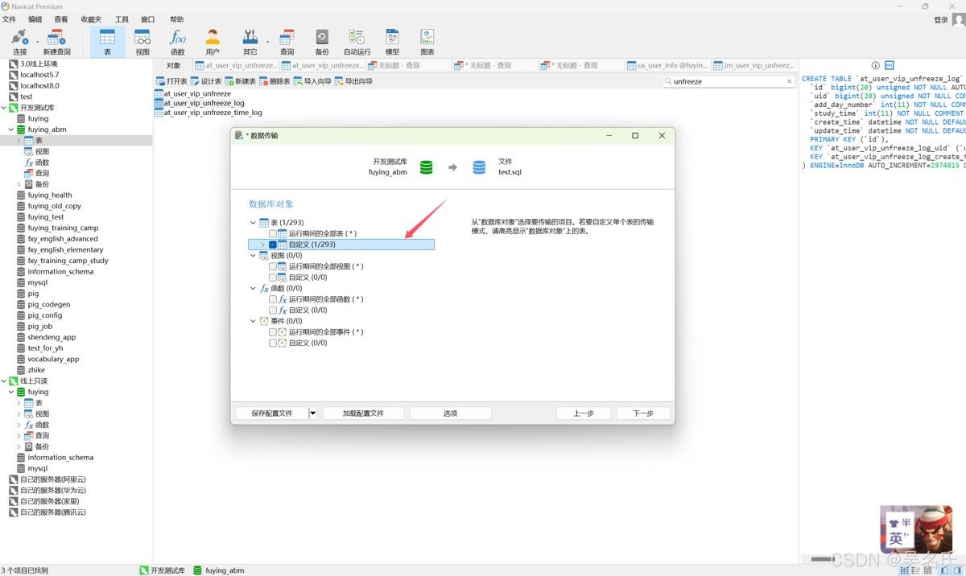Click 设计表 (Design Table) in object toolbar
The width and height of the screenshot is (966, 576).
pyautogui.click(x=206, y=81)
